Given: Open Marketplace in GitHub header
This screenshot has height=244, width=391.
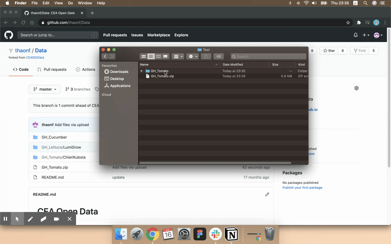Looking at the screenshot, I should (159, 35).
